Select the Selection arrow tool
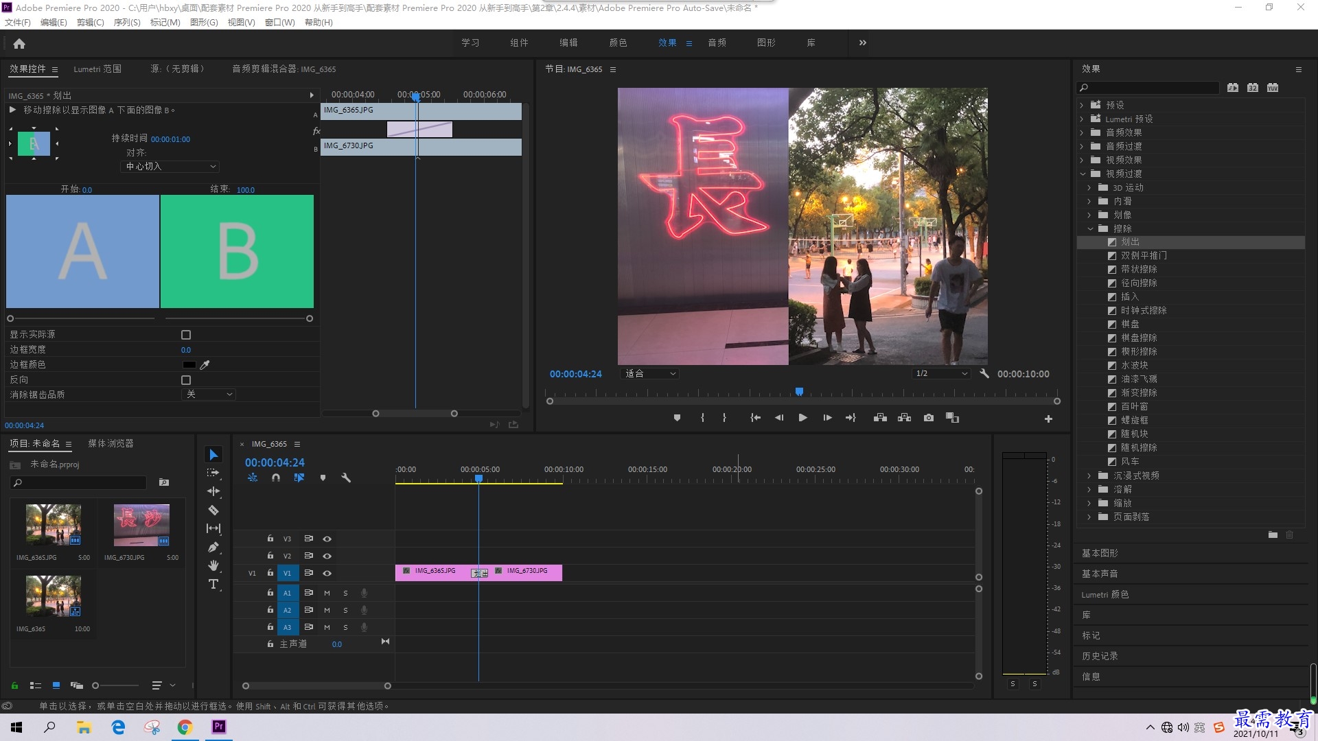The image size is (1318, 741). tap(213, 454)
